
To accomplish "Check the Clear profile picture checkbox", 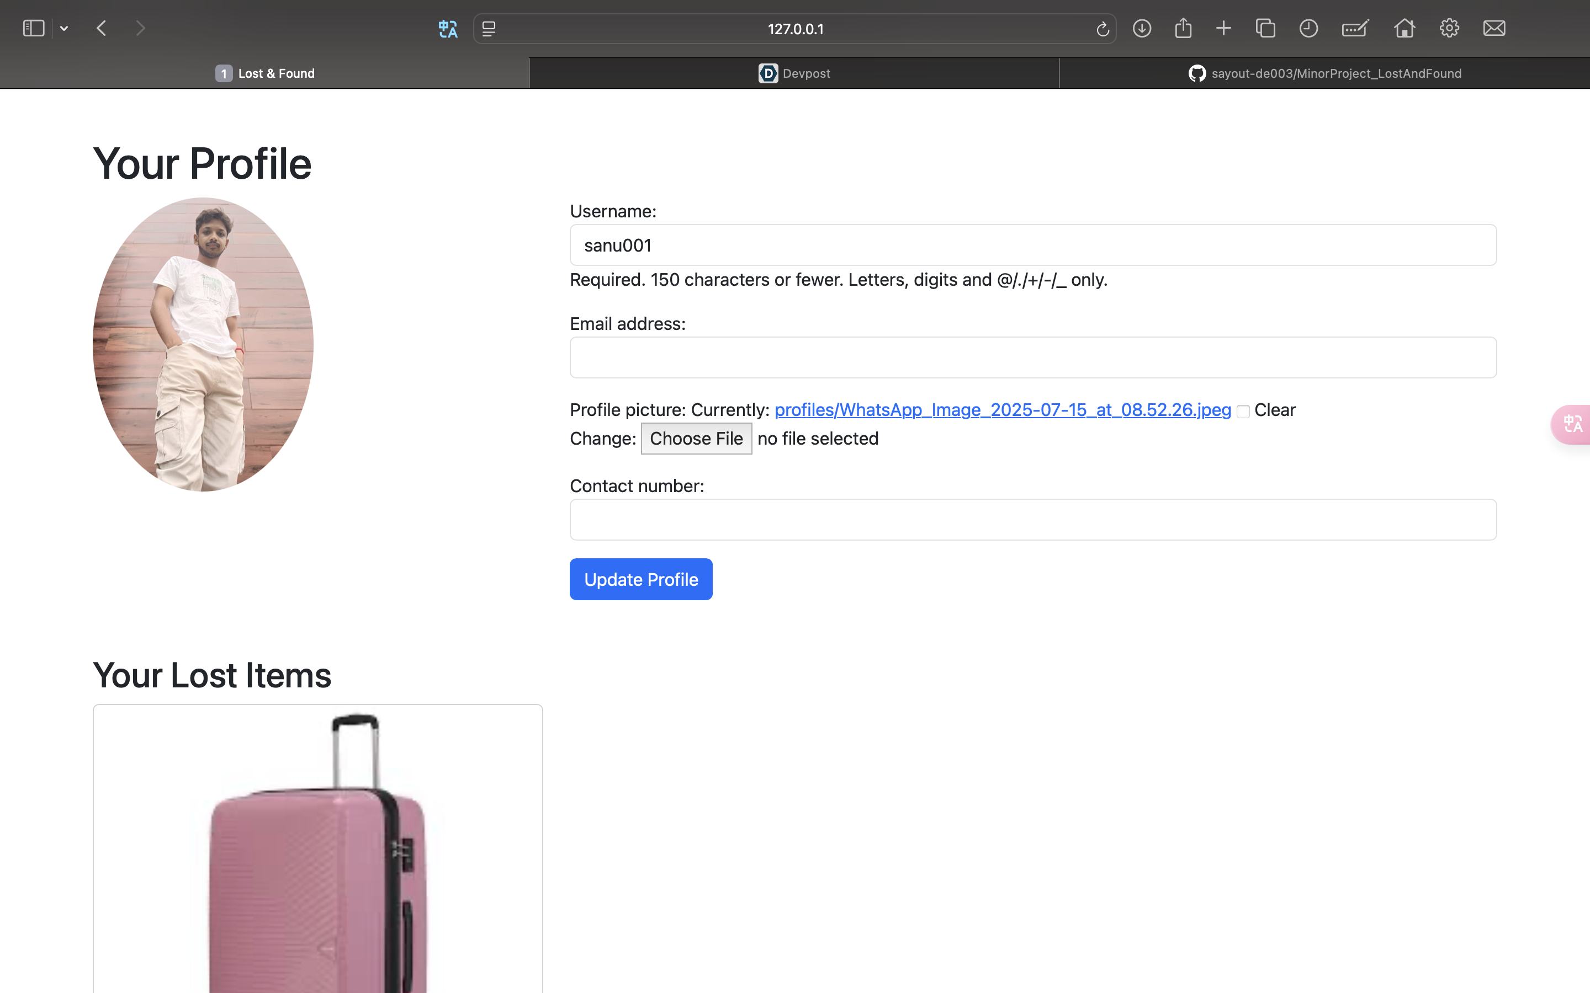I will 1242,411.
